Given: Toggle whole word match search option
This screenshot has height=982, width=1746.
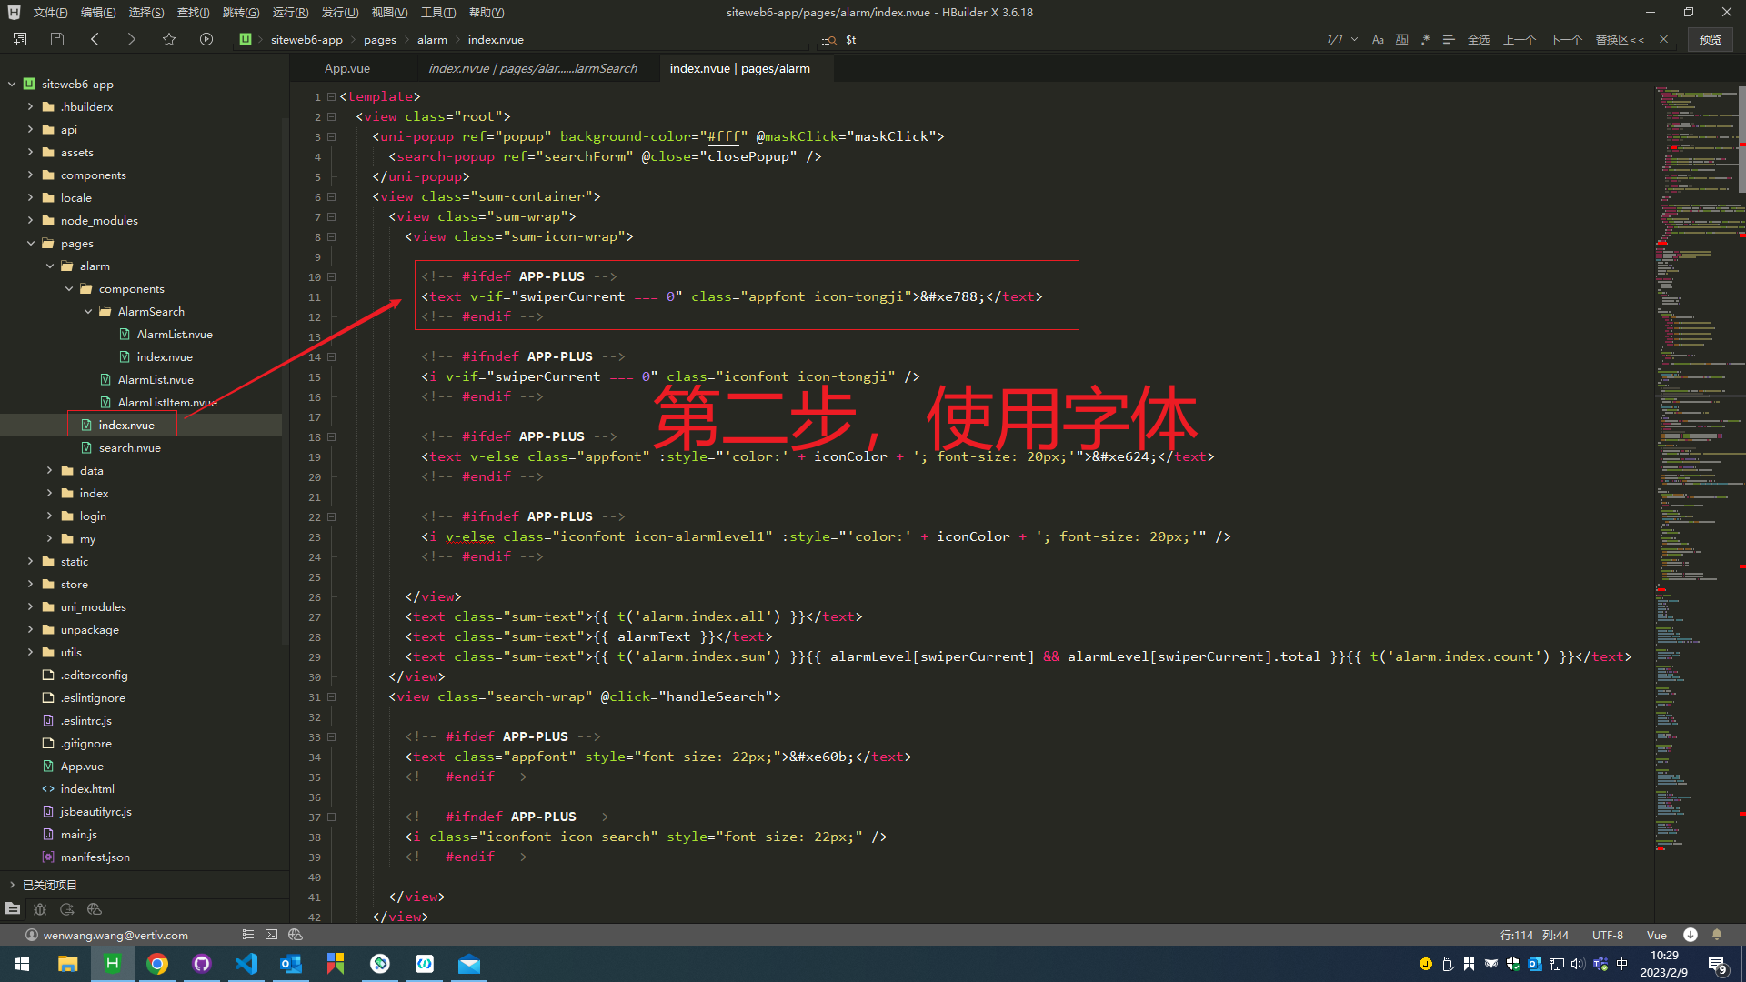Looking at the screenshot, I should tap(1401, 39).
